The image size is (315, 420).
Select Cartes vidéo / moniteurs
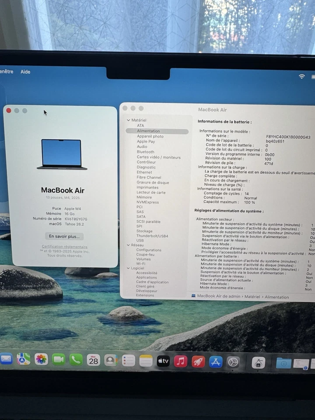tap(158, 157)
